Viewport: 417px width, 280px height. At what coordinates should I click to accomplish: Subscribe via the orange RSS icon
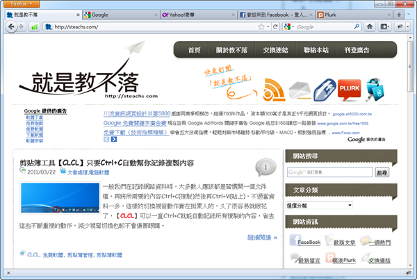(x=274, y=90)
